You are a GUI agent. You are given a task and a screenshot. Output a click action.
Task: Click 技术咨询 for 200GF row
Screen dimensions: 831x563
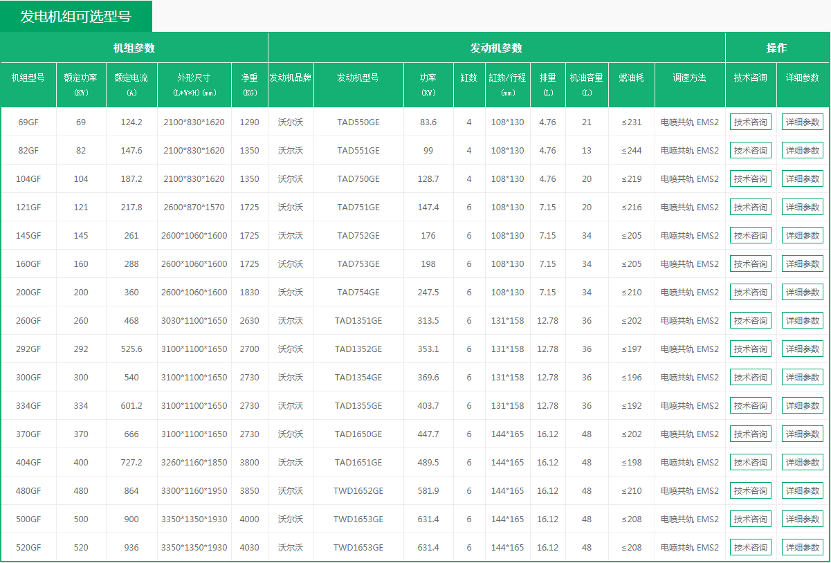click(x=751, y=293)
